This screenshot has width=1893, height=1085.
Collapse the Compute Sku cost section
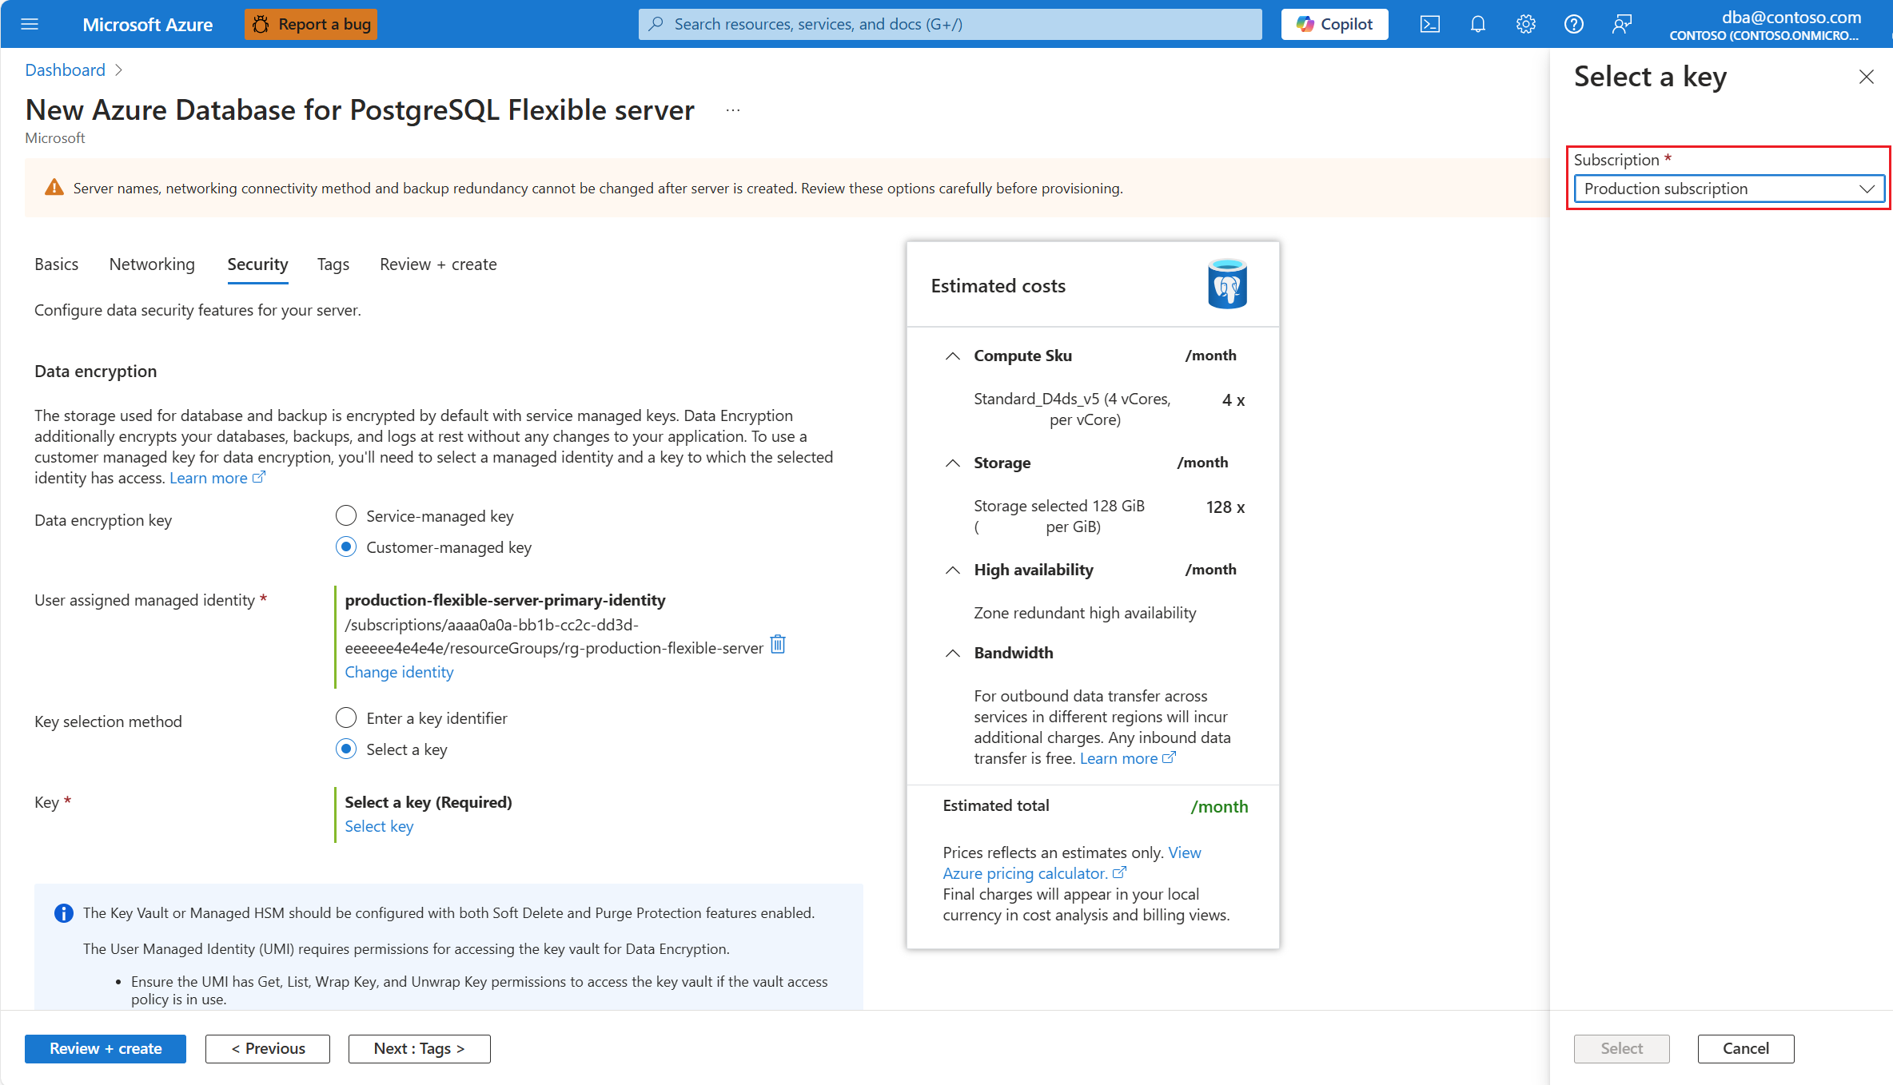tap(952, 356)
